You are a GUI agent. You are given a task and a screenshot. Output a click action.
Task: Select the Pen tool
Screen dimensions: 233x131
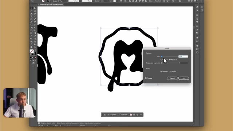click(x=31, y=14)
